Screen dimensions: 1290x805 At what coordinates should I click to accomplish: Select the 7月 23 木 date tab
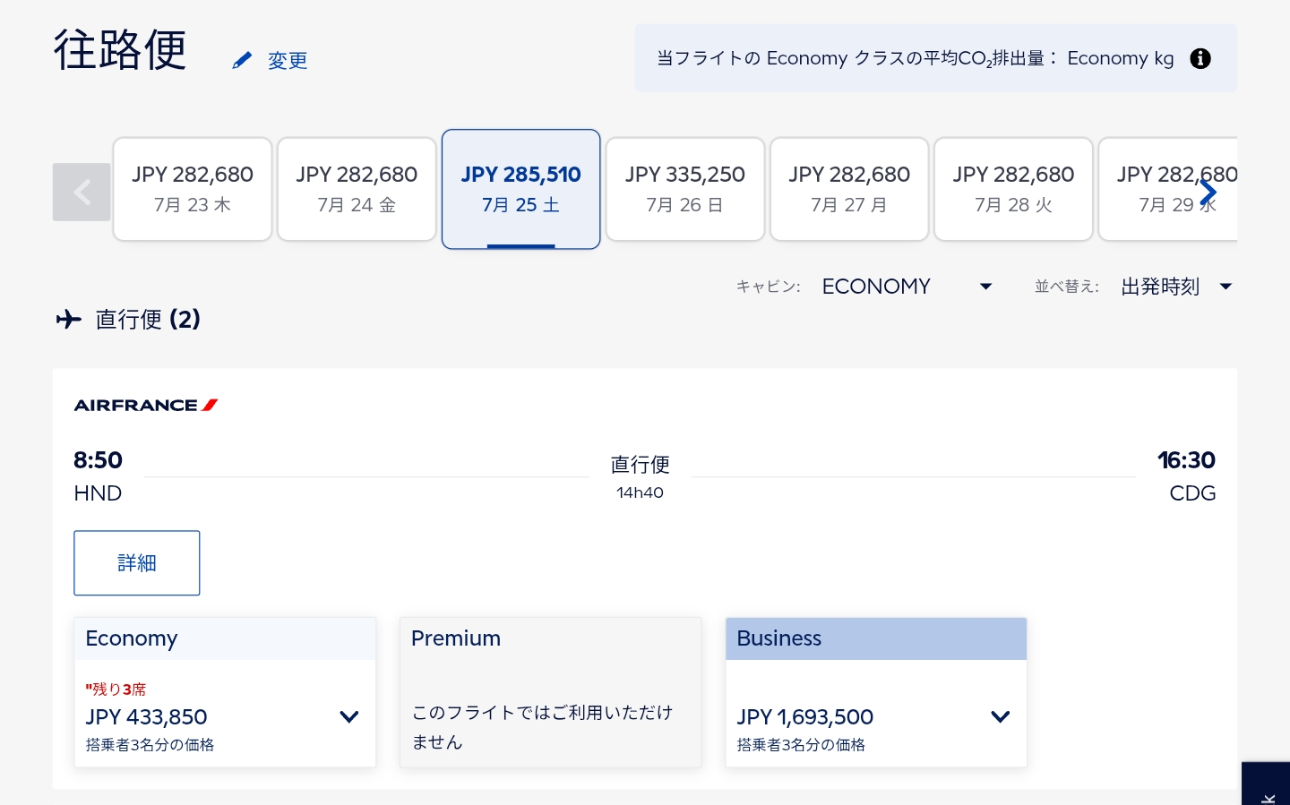coord(193,189)
